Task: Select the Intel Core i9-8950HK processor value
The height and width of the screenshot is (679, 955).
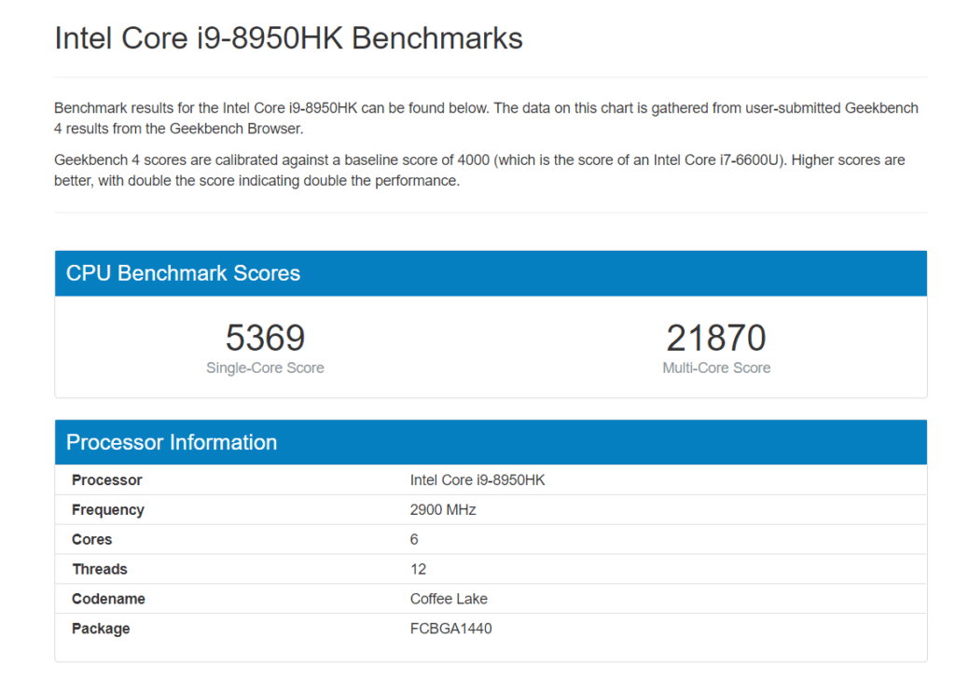Action: pos(477,480)
